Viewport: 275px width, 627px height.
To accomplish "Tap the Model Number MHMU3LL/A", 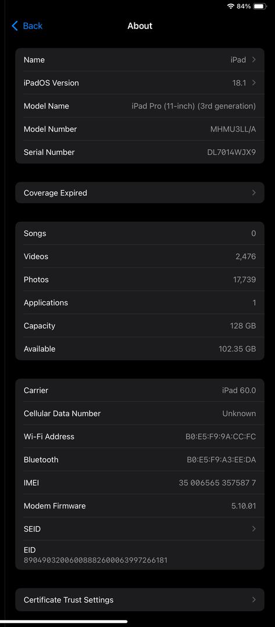I will (233, 129).
